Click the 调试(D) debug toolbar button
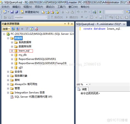 coord(72,17)
